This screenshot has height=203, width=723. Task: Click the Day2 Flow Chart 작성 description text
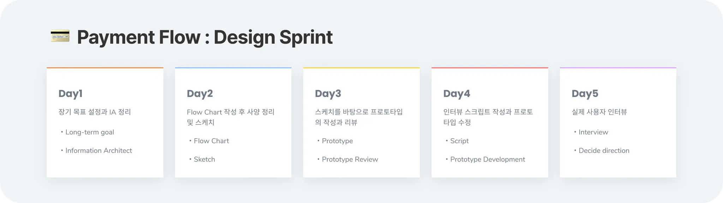(x=230, y=112)
